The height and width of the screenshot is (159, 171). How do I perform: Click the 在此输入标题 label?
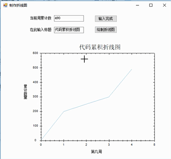pyautogui.click(x=41, y=30)
